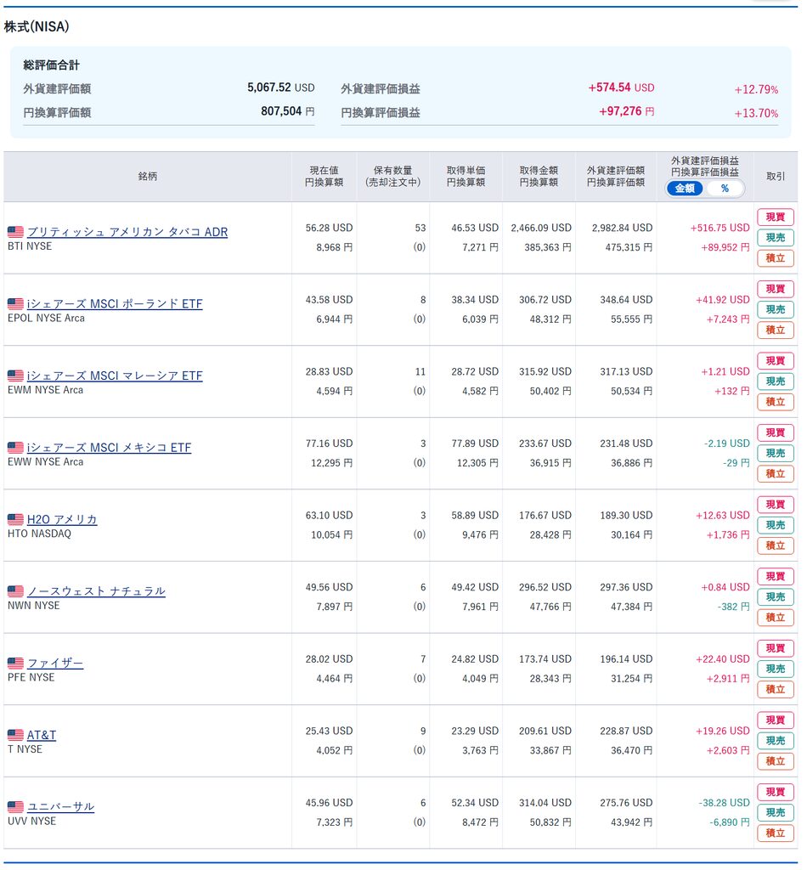Screen dimensions: 807x870
Task: Select yen profit +97,276 円
Action: click(x=626, y=111)
